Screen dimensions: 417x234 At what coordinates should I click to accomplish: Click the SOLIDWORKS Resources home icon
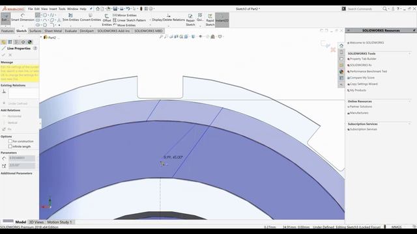pyautogui.click(x=341, y=45)
